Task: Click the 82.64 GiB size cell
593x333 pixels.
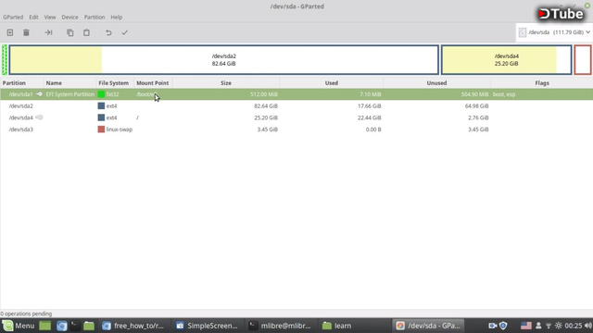Action: pyautogui.click(x=266, y=106)
